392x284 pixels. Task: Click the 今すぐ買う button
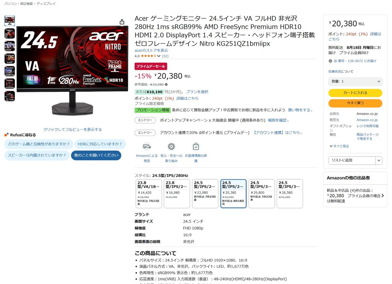(355, 103)
